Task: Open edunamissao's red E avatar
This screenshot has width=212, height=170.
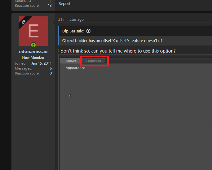Action: click(33, 31)
